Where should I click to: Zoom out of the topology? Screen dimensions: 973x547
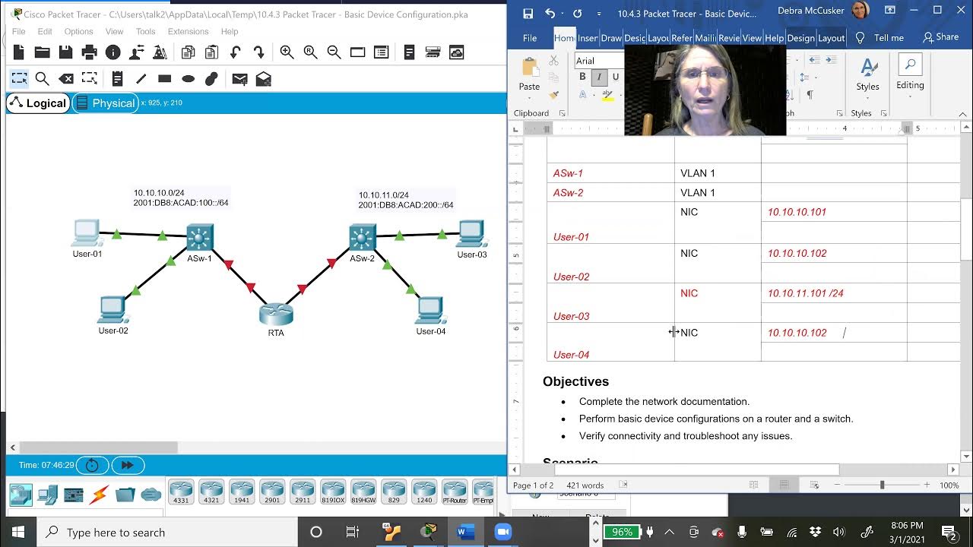pos(334,52)
